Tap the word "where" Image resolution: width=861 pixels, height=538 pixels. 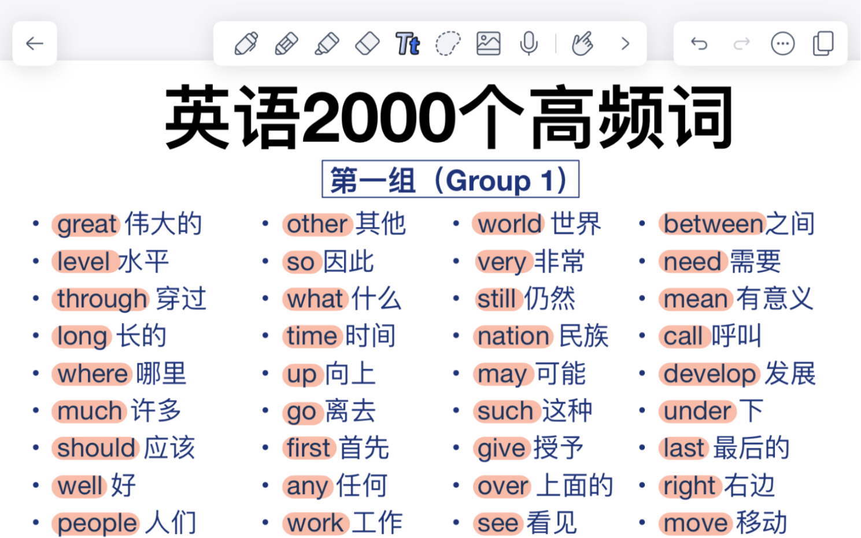tap(93, 374)
